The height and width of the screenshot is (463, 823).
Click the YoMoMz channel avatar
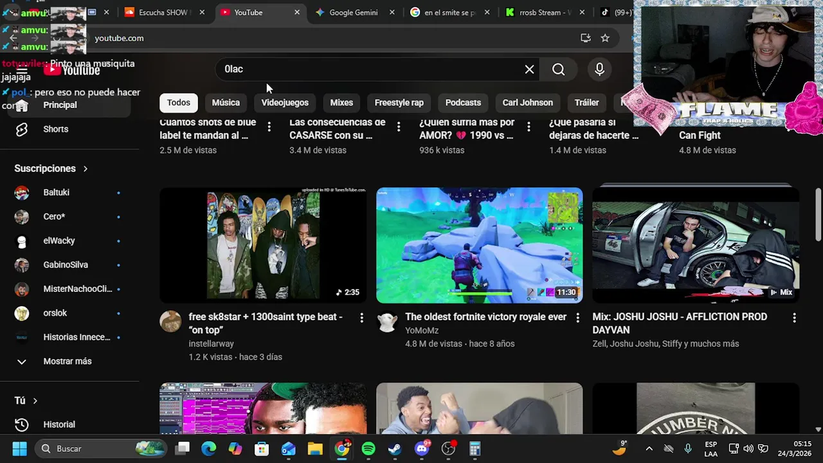tap(387, 321)
